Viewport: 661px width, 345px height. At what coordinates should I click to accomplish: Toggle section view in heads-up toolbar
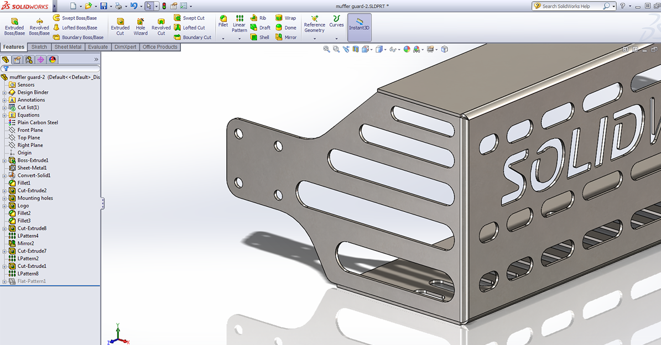pyautogui.click(x=355, y=49)
